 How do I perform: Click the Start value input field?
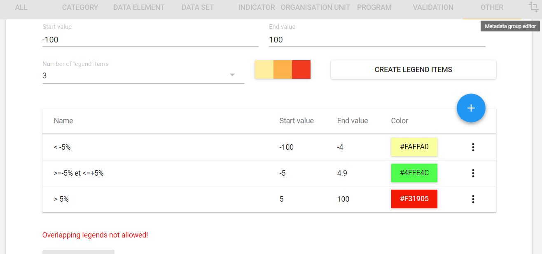click(x=150, y=40)
